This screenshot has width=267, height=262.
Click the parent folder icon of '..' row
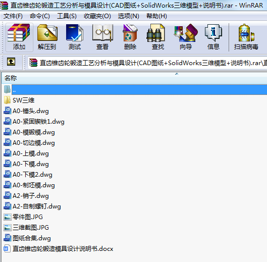pyautogui.click(x=7, y=89)
